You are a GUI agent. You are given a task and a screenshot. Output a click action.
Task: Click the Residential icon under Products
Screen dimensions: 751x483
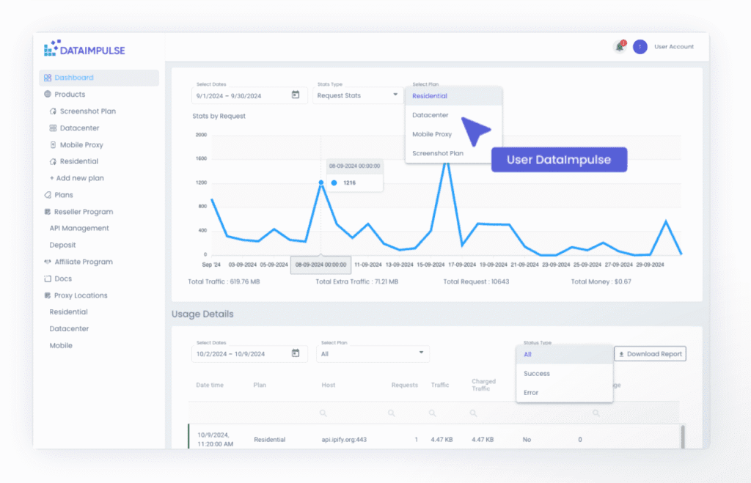point(53,161)
